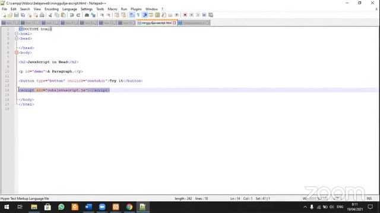
Task: Print the document with printer icon
Action: point(42,15)
